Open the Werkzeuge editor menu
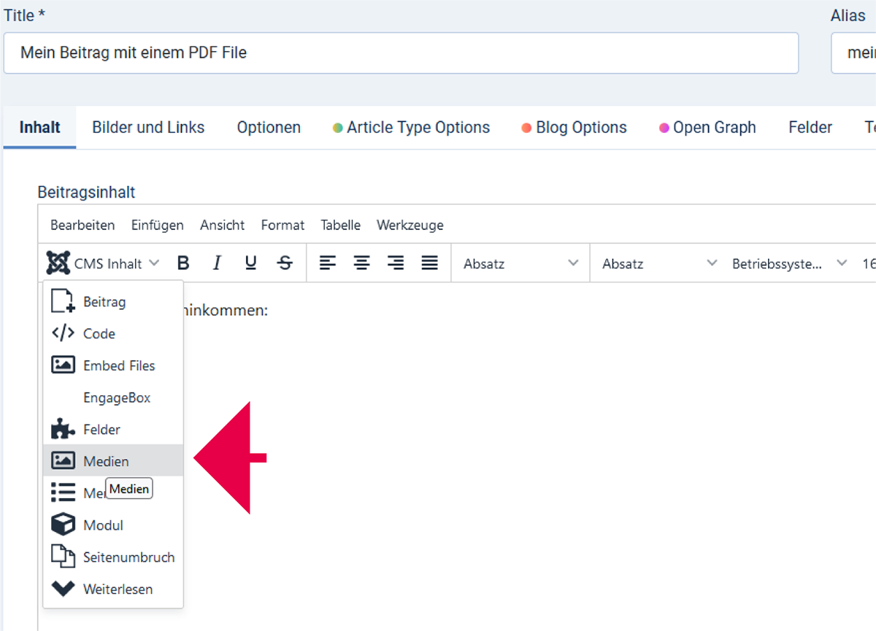This screenshot has height=631, width=876. point(410,225)
